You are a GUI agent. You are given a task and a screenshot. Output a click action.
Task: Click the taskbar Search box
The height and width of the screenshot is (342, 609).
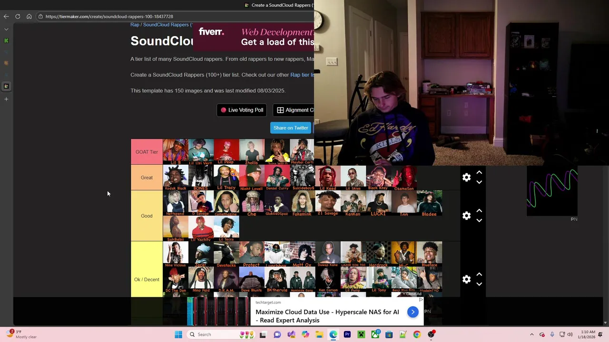click(x=222, y=334)
